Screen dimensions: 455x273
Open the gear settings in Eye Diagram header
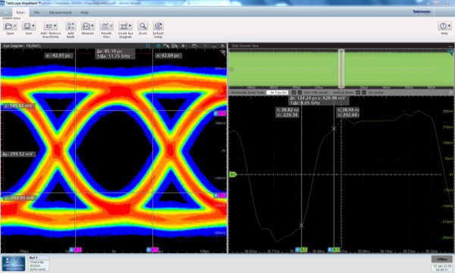click(184, 45)
